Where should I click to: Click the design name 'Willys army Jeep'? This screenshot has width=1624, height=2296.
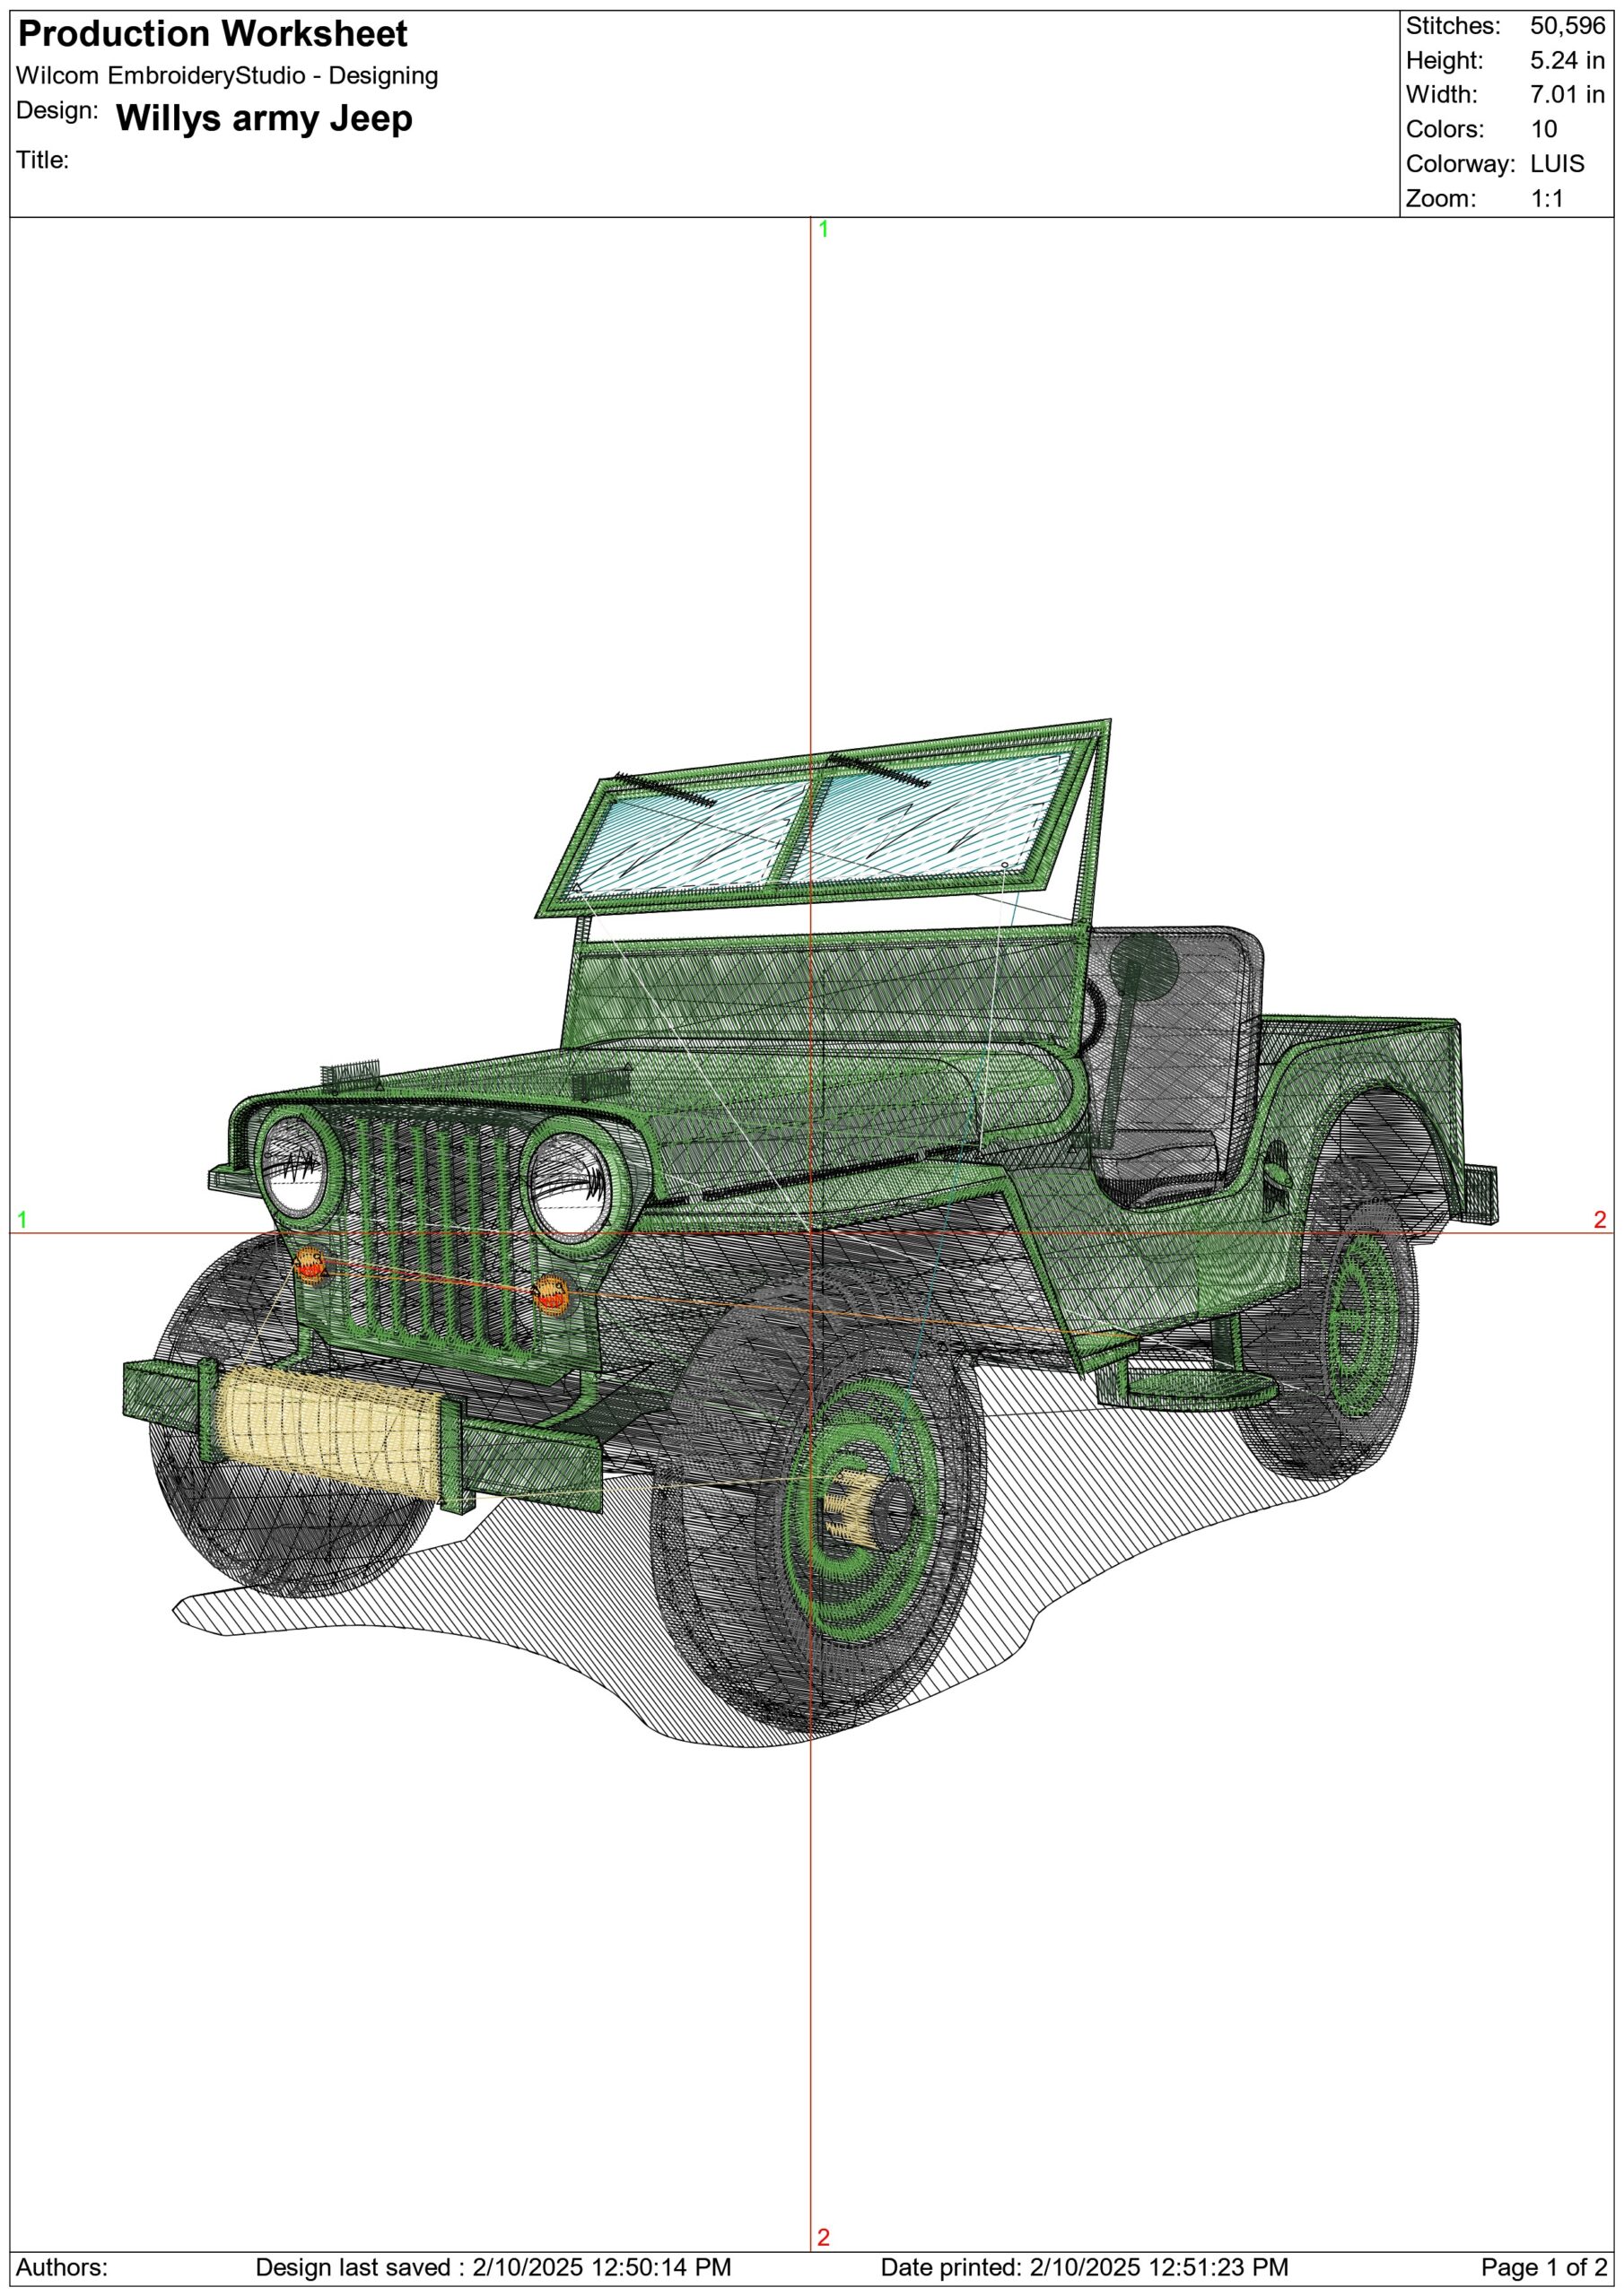264,118
